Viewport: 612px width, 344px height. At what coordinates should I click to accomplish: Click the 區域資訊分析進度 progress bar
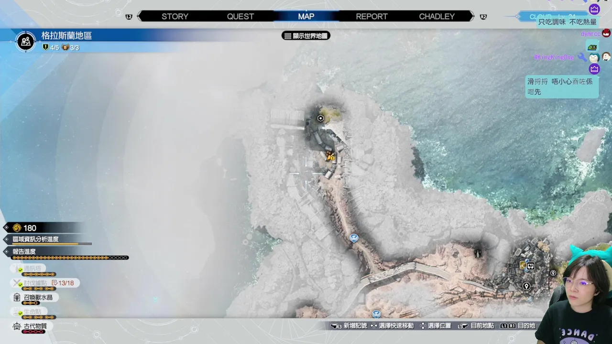52,244
